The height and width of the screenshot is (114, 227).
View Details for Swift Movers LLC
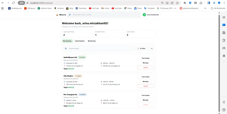(x=146, y=58)
